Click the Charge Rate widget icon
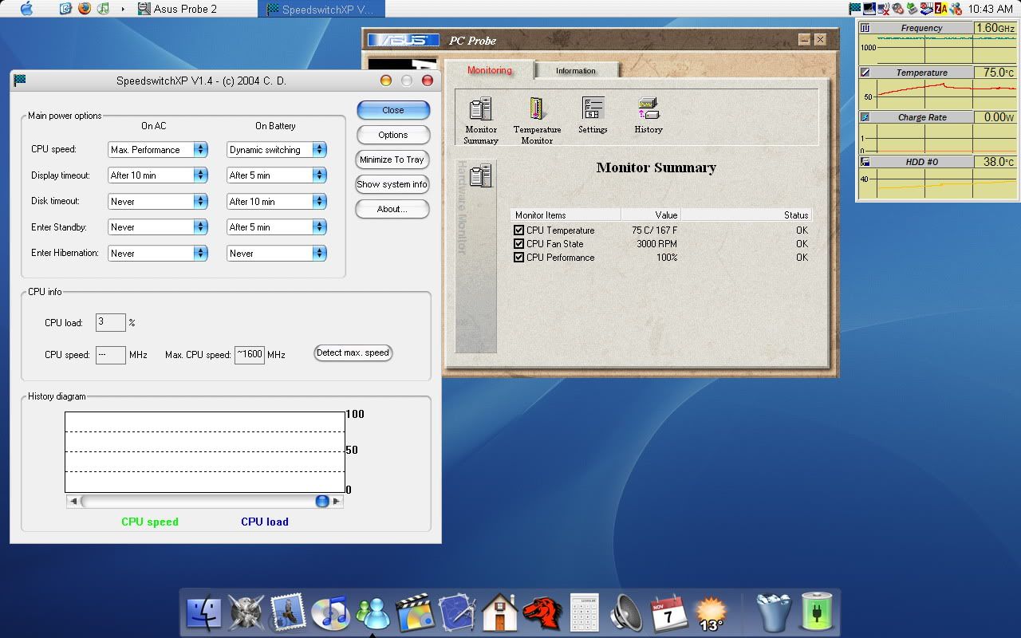 865,117
